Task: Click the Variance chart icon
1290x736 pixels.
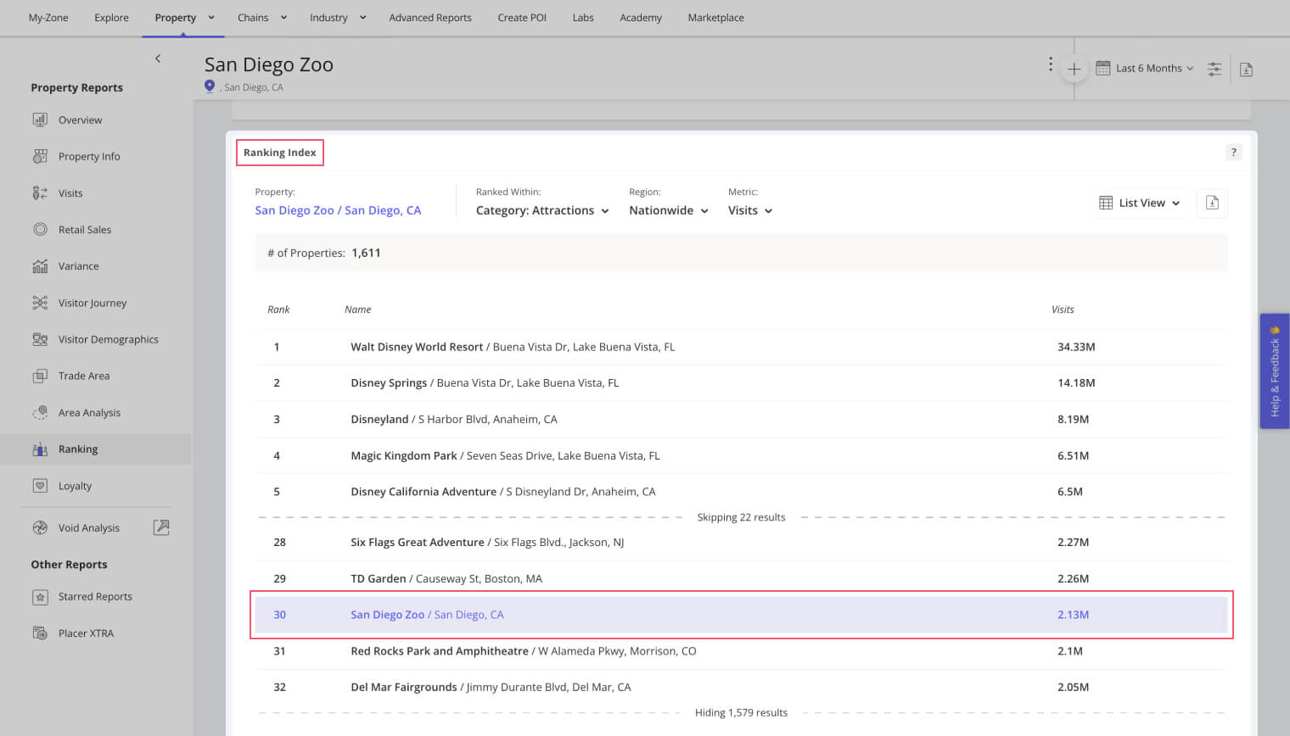Action: click(x=40, y=266)
